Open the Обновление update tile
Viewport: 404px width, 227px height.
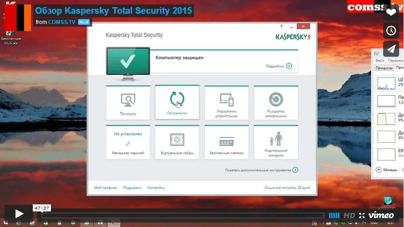(x=177, y=102)
